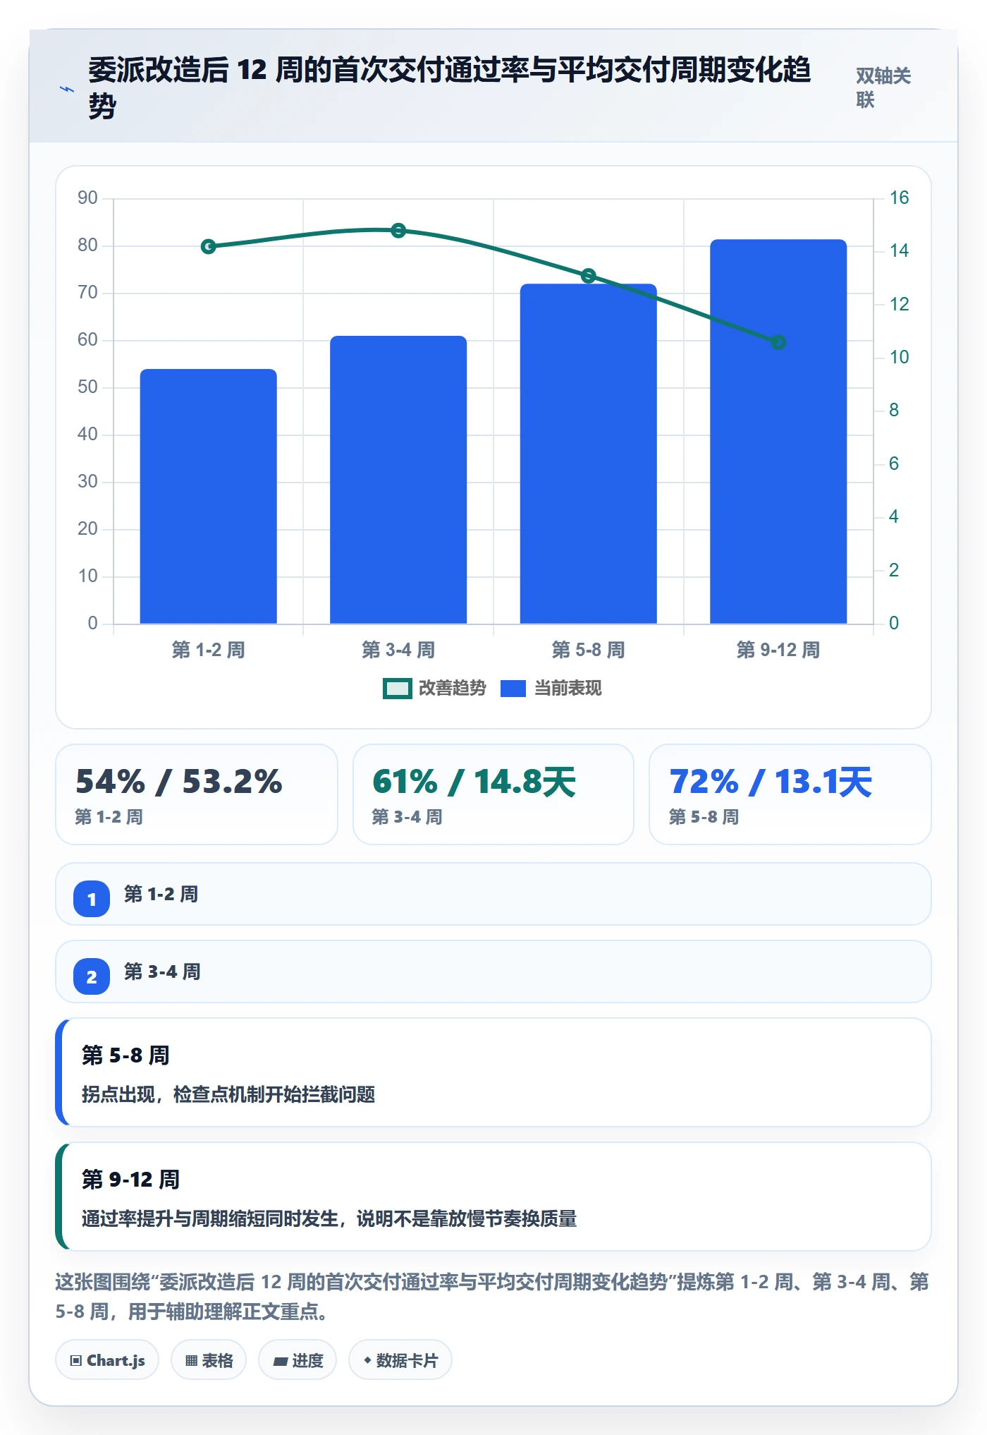The height and width of the screenshot is (1435, 987).
Task: Click the 第 9-12 周 card heading
Action: point(131,1180)
